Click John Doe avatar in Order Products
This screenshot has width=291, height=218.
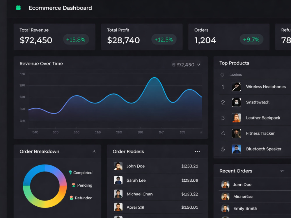click(118, 166)
